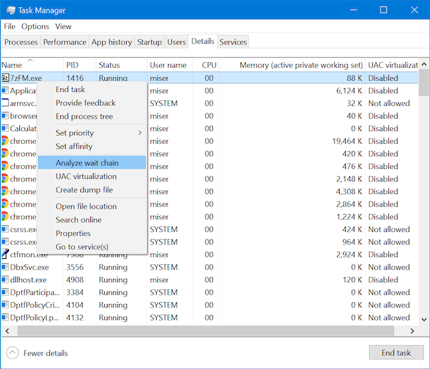
Task: Click the End task button at bottom
Action: (x=396, y=352)
